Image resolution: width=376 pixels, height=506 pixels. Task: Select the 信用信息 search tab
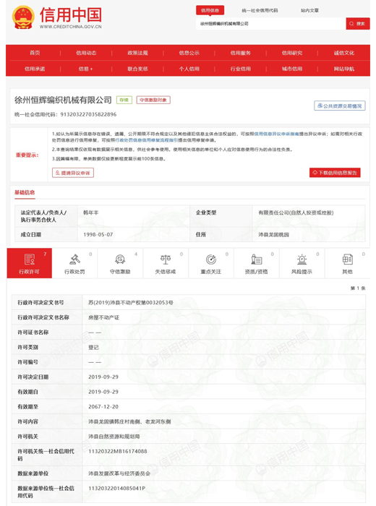click(210, 10)
